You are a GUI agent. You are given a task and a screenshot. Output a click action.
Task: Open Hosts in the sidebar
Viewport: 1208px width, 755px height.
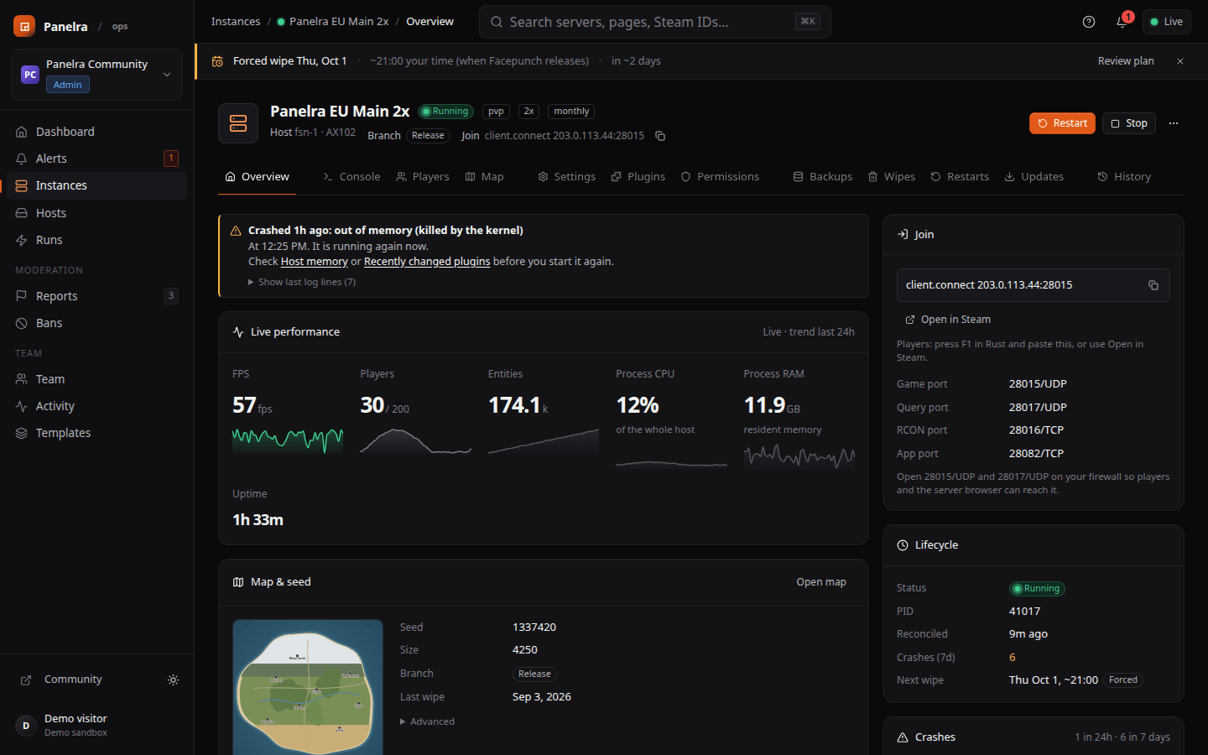[x=96, y=213]
